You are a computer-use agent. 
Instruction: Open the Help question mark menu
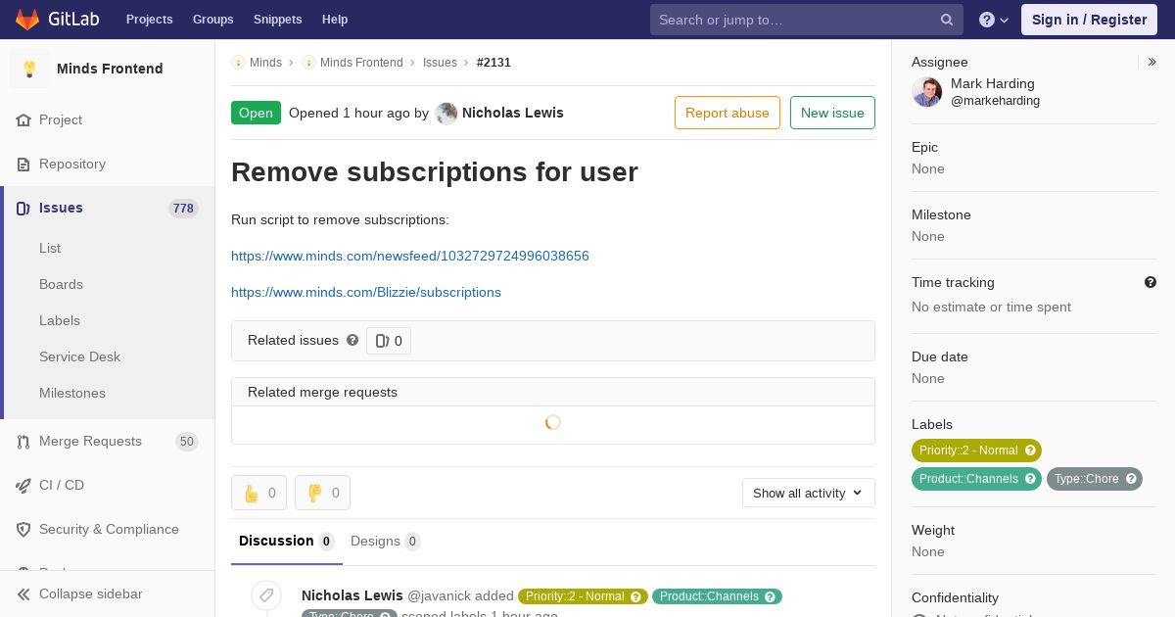[994, 20]
